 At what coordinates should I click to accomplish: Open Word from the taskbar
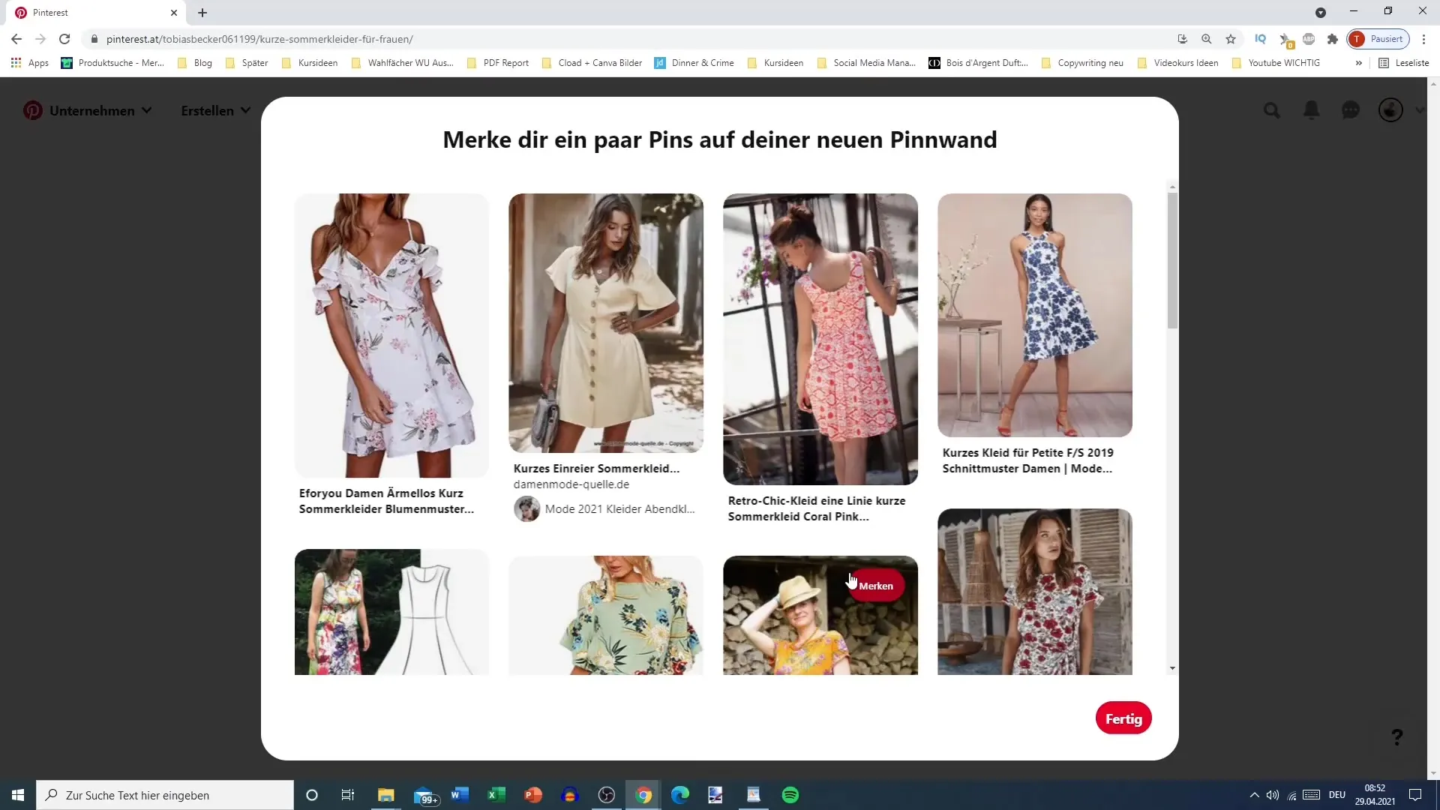(460, 795)
